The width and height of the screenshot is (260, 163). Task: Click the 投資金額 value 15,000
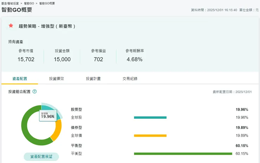coord(62,59)
